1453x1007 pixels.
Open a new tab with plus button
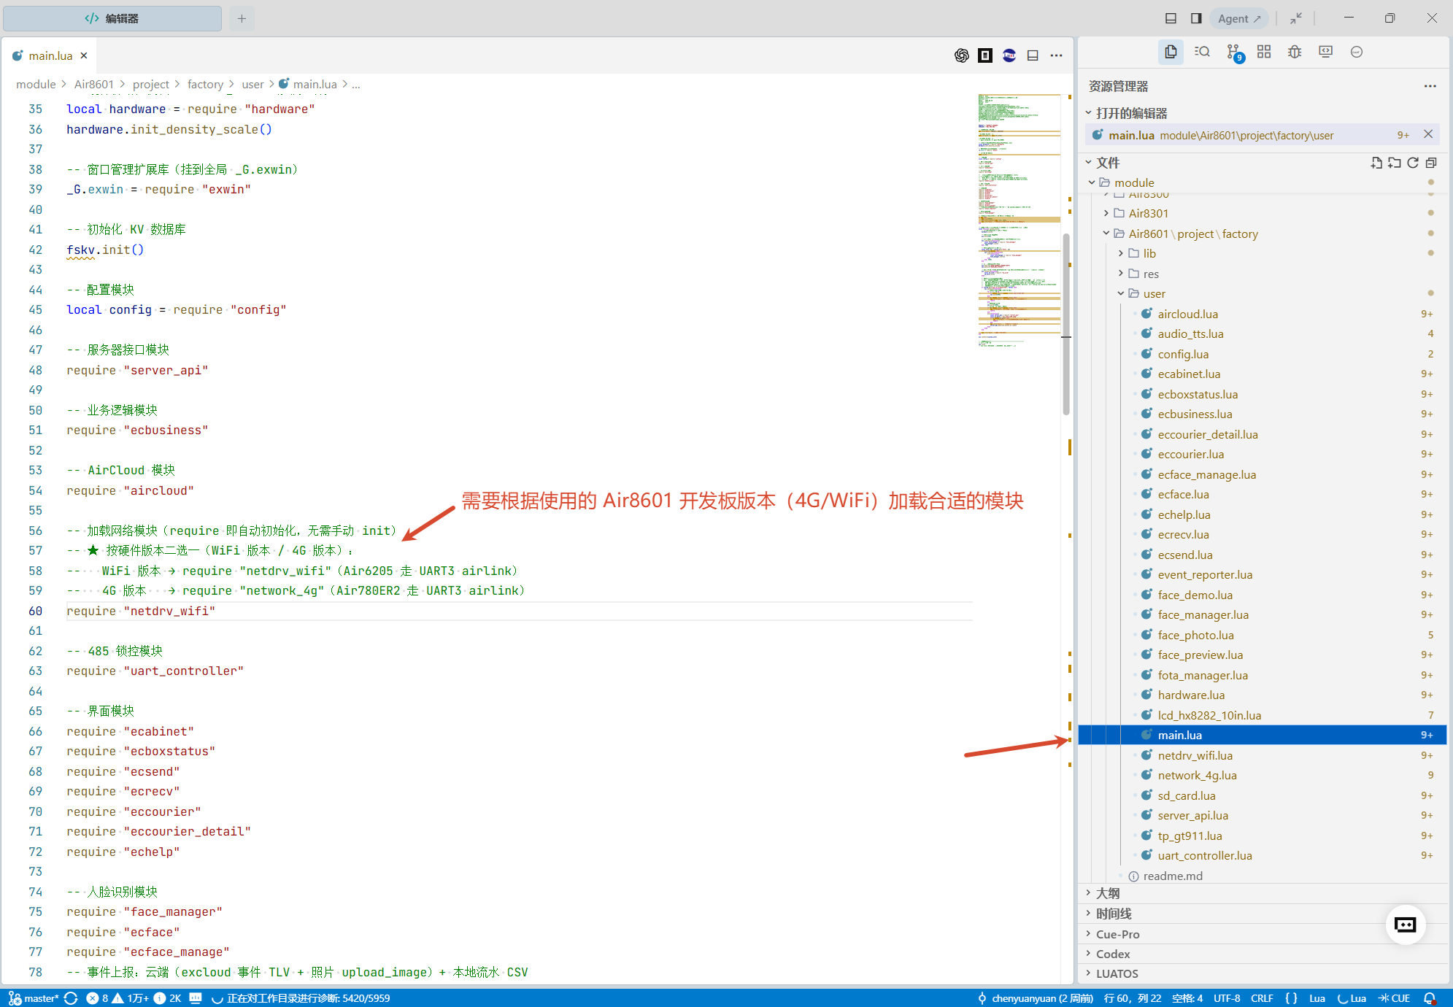tap(242, 18)
